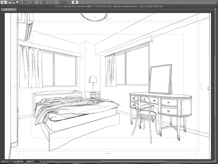Save the current document
The image size is (218, 164).
(17, 2)
